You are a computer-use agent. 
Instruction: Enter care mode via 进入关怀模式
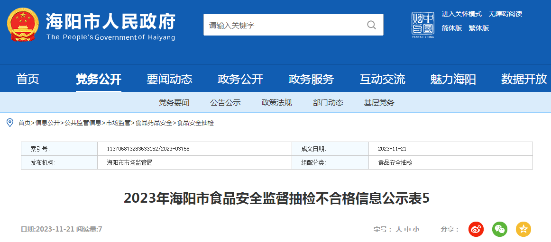pyautogui.click(x=462, y=14)
